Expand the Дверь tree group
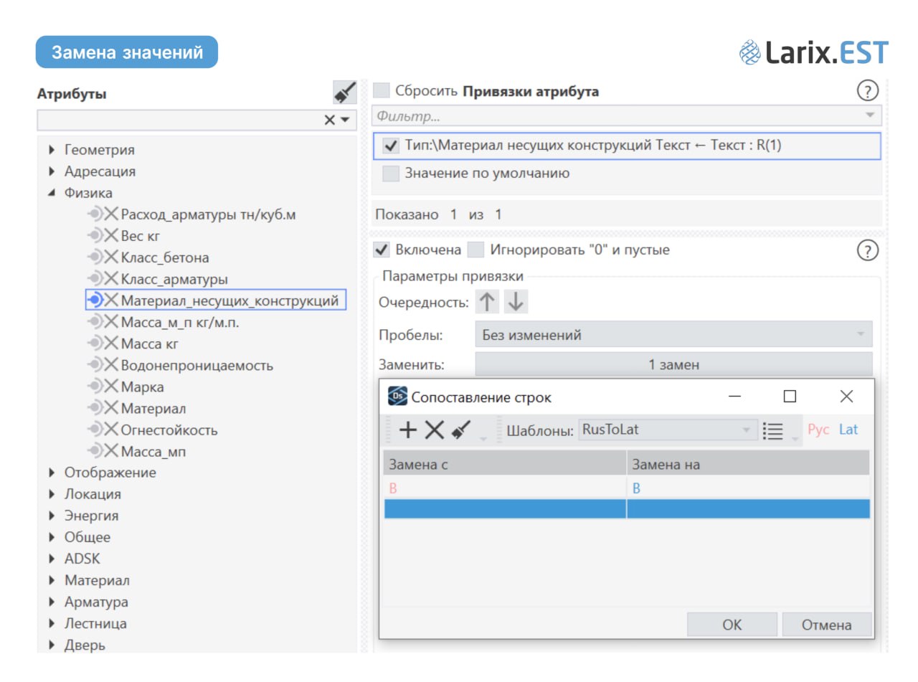Screen dimensions: 918x682 tap(52, 645)
